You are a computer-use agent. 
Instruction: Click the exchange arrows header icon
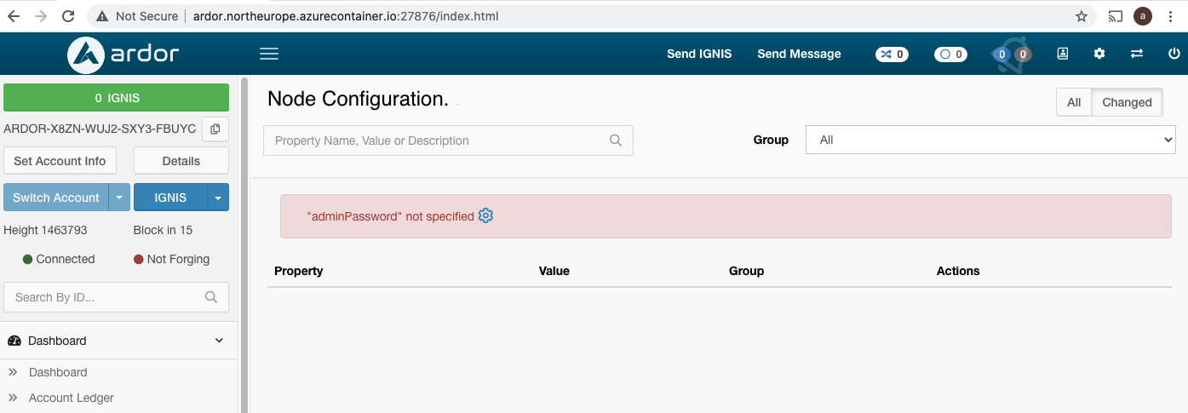[x=1137, y=54]
